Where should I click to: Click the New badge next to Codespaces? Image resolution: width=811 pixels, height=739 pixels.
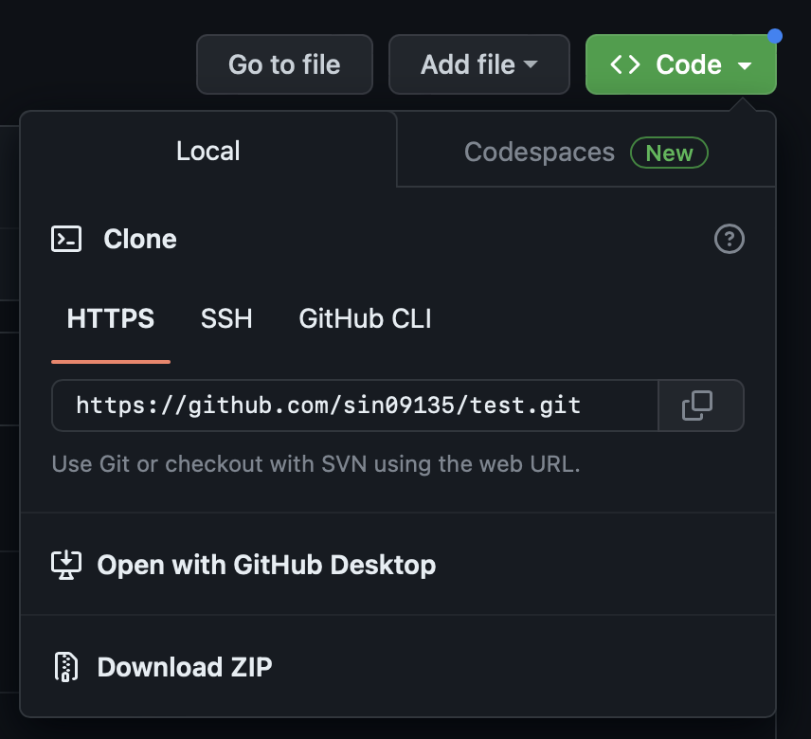click(x=669, y=153)
